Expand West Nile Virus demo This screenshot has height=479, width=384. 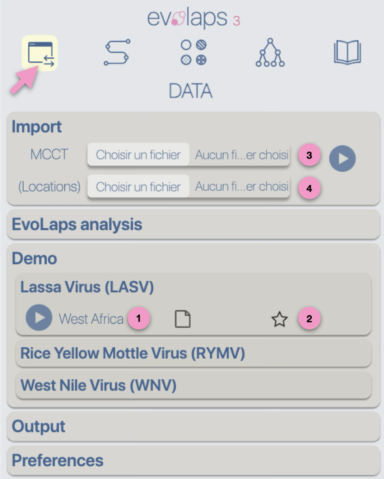click(193, 385)
